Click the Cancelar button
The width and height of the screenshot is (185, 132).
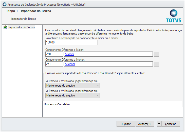click(170, 124)
